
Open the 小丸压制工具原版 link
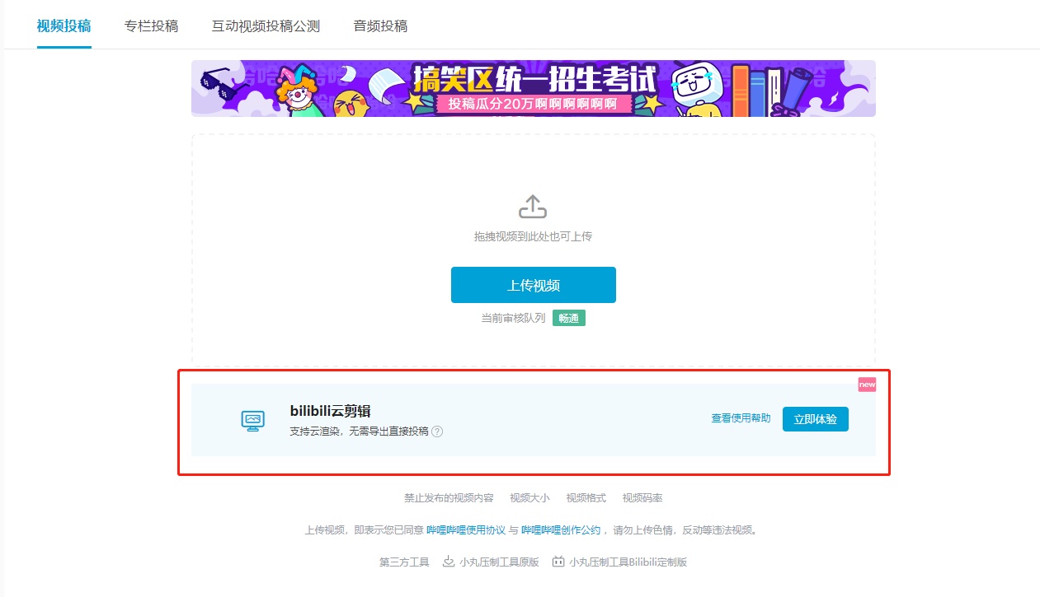click(499, 562)
